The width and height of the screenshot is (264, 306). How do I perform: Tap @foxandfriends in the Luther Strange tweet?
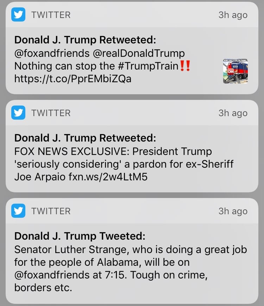pyautogui.click(x=52, y=275)
